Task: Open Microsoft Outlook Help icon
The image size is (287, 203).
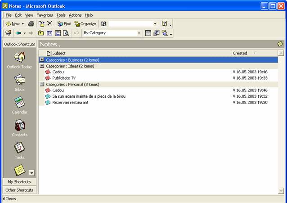Action: click(x=164, y=24)
